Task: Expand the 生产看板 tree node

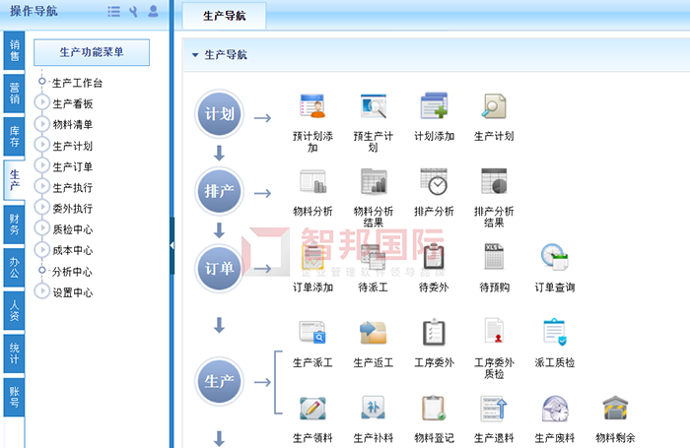Action: (42, 103)
